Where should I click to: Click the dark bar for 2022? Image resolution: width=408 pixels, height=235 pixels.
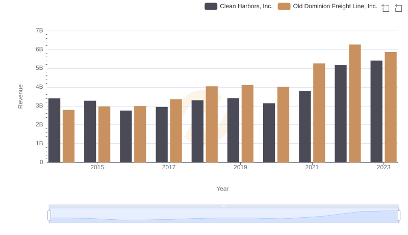[x=341, y=114]
